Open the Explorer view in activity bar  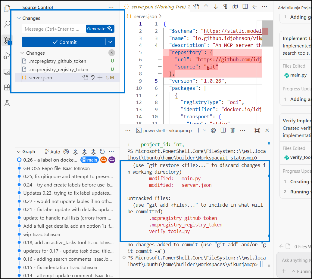7,9
